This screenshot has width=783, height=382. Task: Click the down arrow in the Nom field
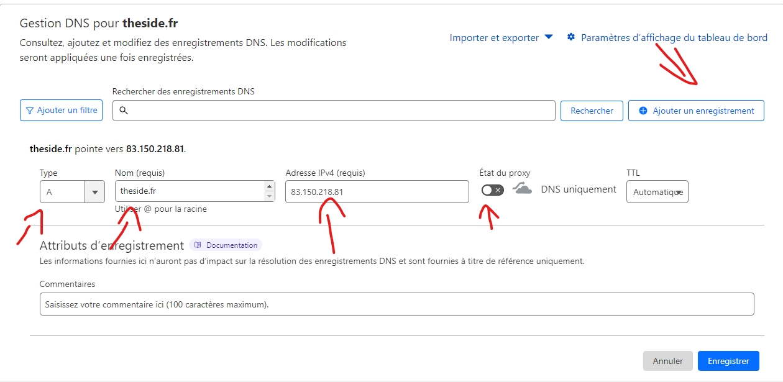click(x=269, y=196)
